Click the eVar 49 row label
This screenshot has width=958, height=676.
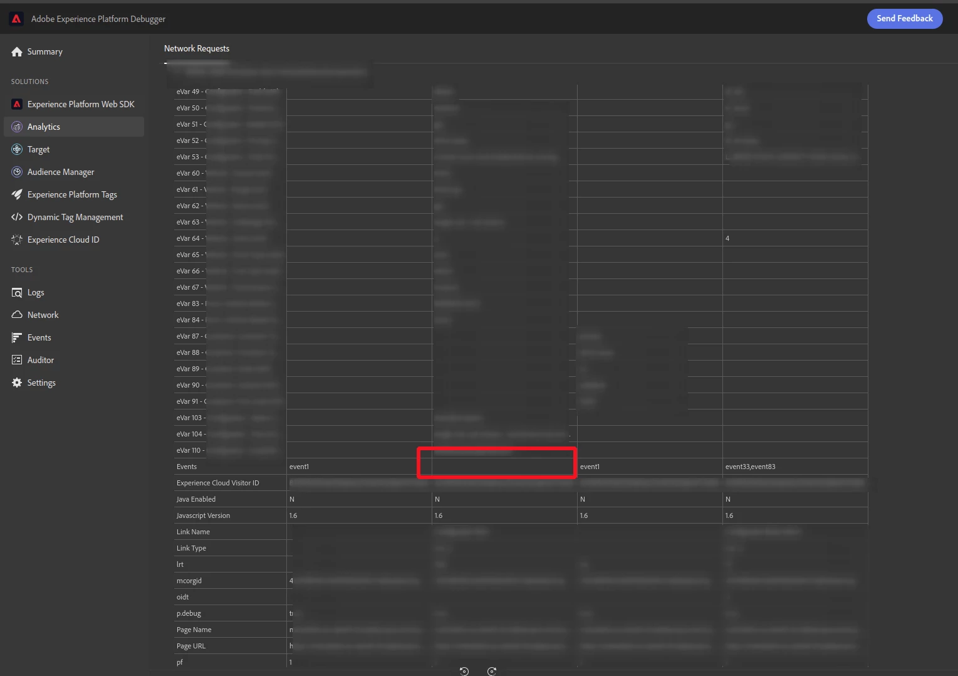point(190,92)
